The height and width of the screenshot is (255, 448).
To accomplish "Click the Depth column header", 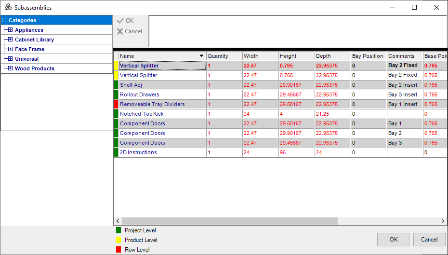I will click(x=332, y=56).
